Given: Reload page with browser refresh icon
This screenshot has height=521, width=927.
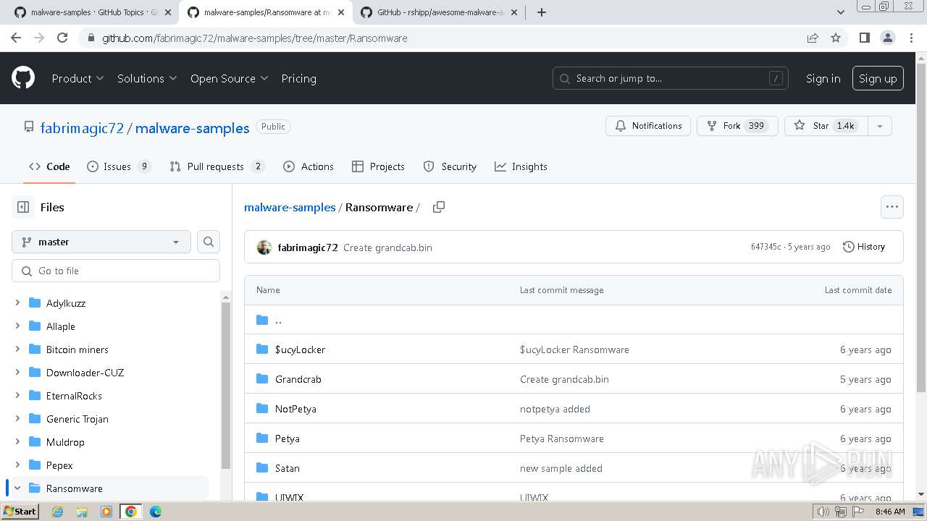Looking at the screenshot, I should (x=62, y=38).
